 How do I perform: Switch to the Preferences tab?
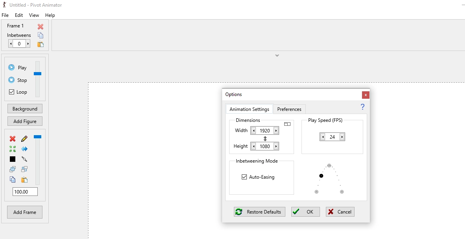coord(289,109)
